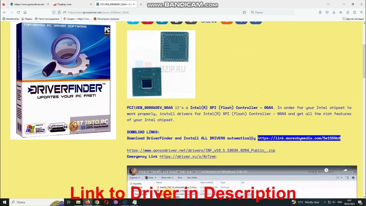The height and width of the screenshot is (206, 366).
Task: Show hidden system tray icons
Action: tap(325, 202)
